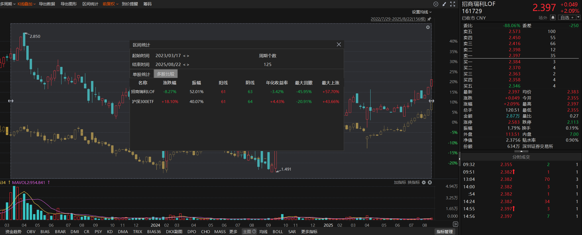Select the MACD-like TRIX indicator tab

[x=138, y=232]
